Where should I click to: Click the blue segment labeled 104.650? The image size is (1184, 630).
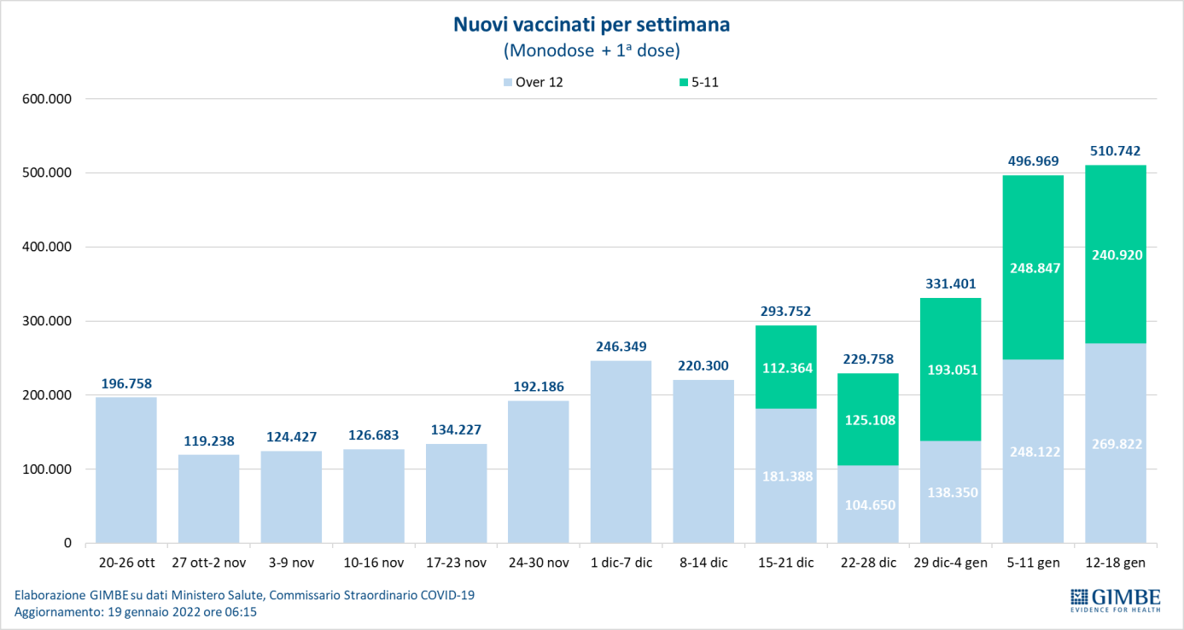point(869,504)
